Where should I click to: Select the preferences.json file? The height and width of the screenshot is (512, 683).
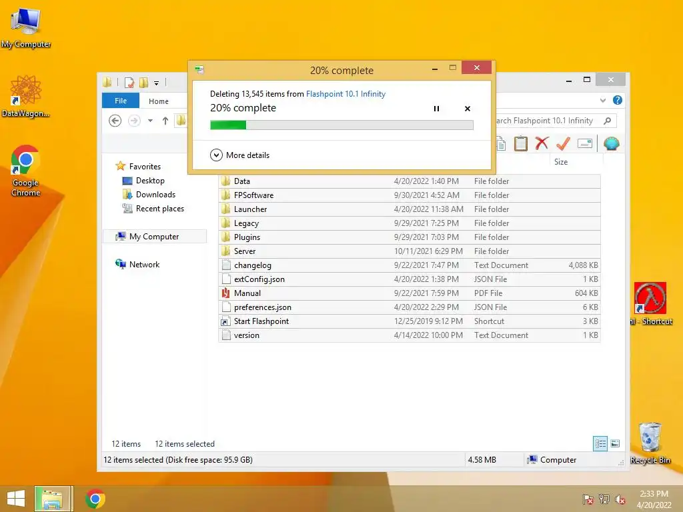[409, 307]
